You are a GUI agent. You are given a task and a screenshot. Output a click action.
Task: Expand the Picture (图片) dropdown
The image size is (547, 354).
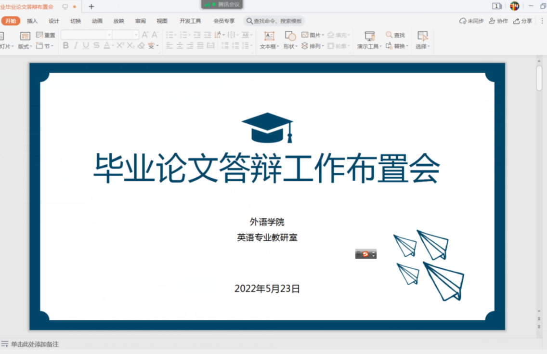click(323, 35)
